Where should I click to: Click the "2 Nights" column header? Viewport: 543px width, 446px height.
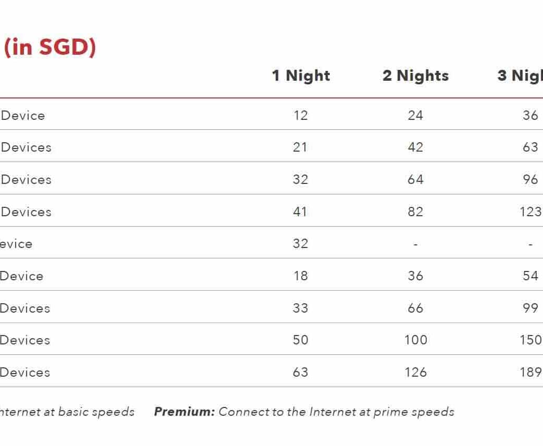pos(415,76)
